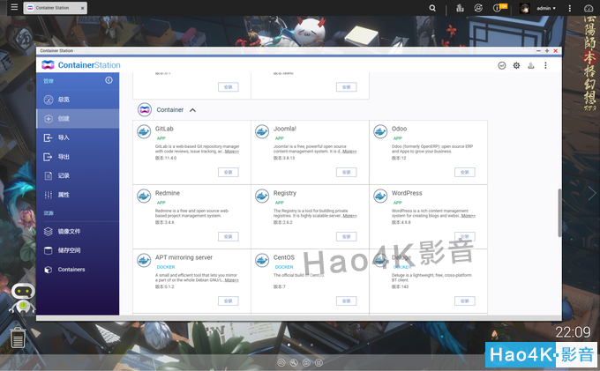Install Odoo
Image resolution: width=600 pixels, height=371 pixels.
point(464,173)
